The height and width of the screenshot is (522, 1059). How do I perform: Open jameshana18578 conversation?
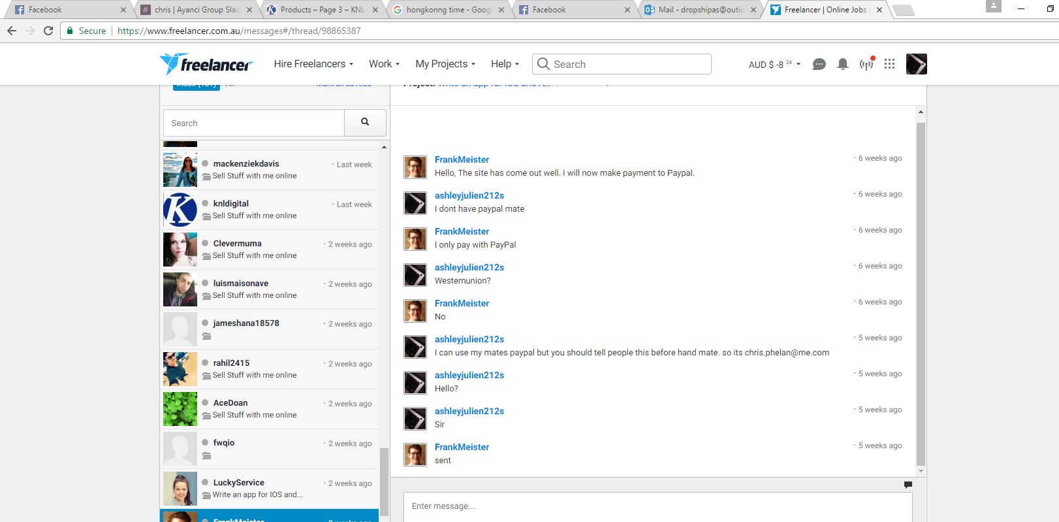click(270, 329)
